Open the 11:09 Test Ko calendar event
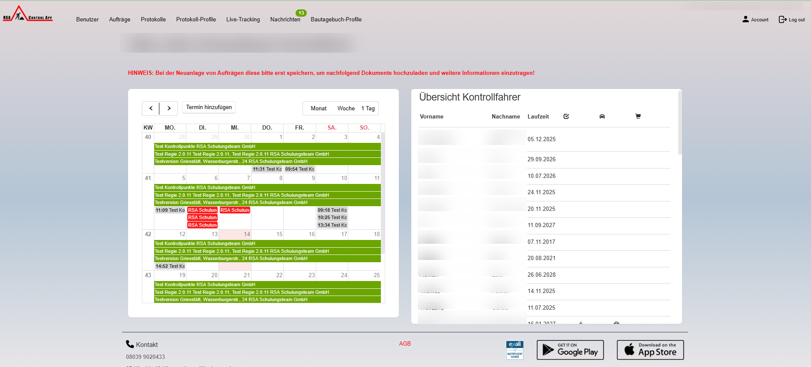 (170, 210)
